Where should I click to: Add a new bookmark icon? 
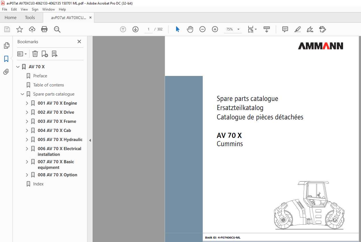pos(45,54)
